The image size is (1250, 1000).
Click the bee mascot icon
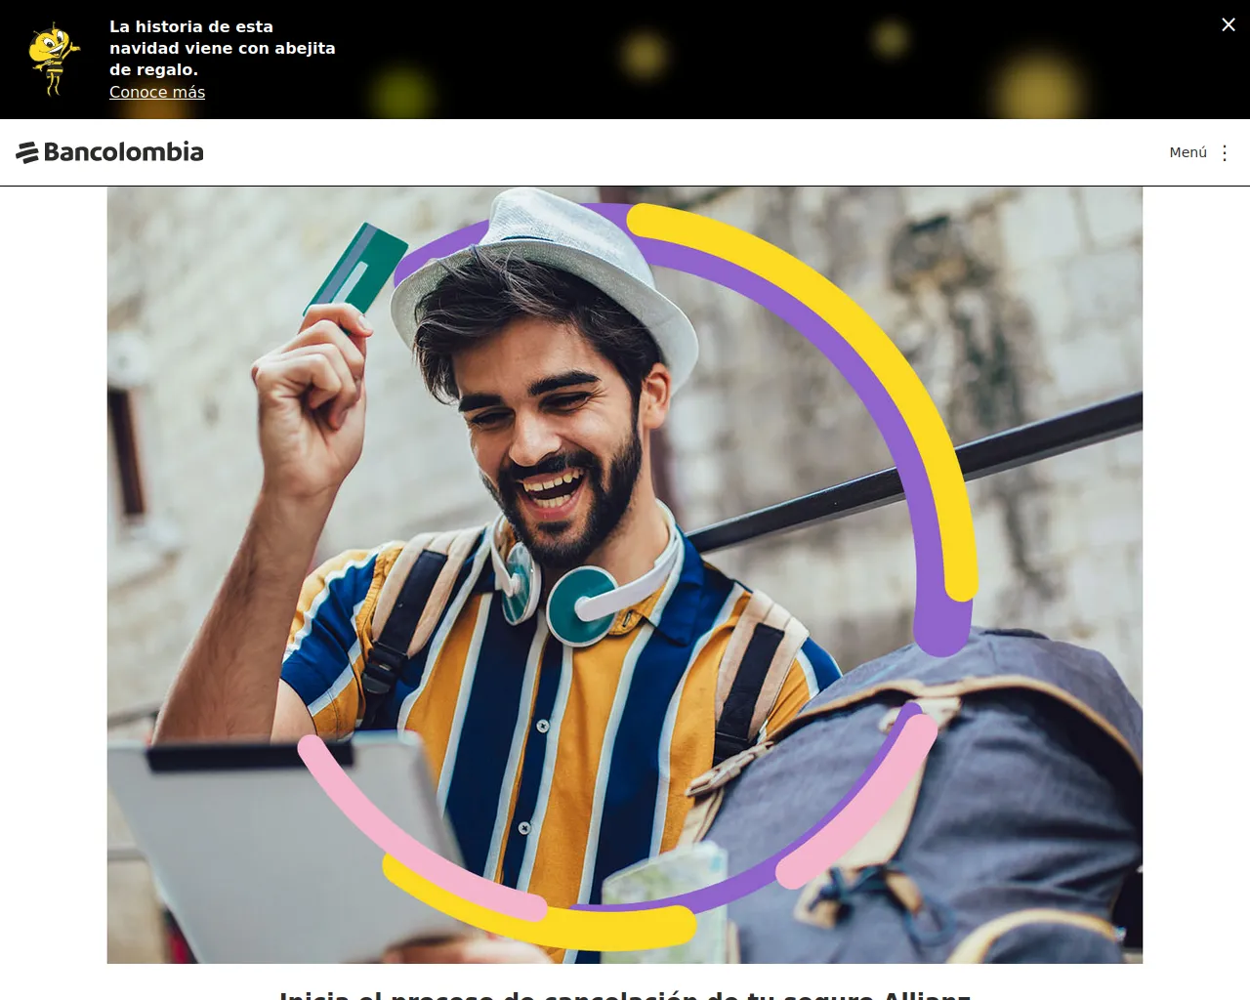pyautogui.click(x=54, y=60)
